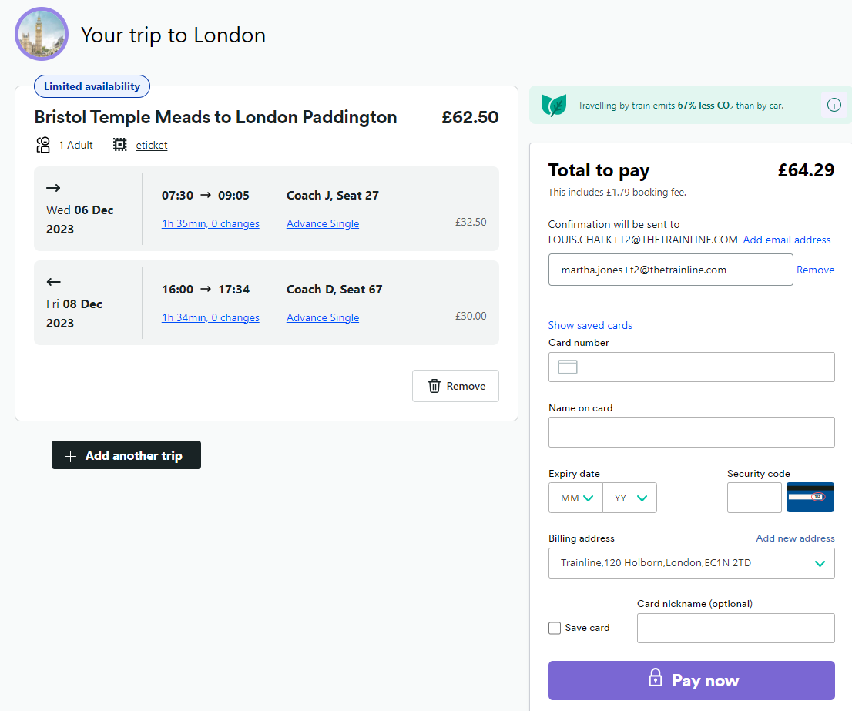Click the green leaf emissions icon
The image size is (852, 711).
click(x=553, y=105)
